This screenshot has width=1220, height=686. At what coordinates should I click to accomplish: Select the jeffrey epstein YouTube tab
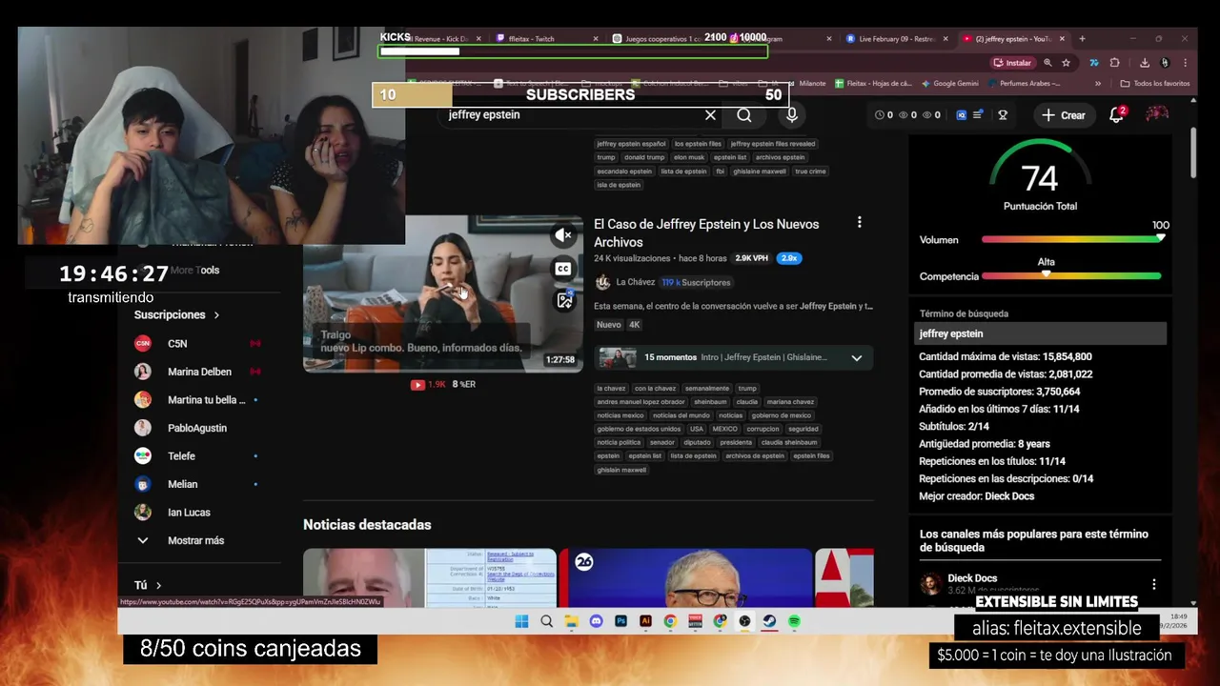click(1012, 39)
